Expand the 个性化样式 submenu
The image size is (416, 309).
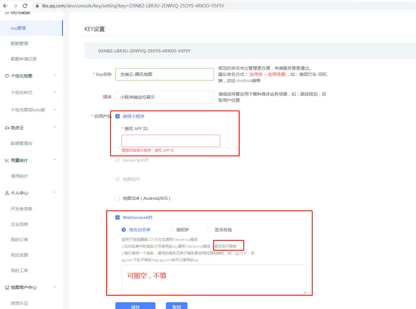tap(55, 92)
